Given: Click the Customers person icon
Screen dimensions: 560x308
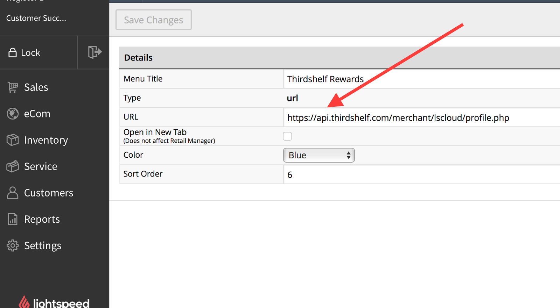Looking at the screenshot, I should tap(13, 193).
